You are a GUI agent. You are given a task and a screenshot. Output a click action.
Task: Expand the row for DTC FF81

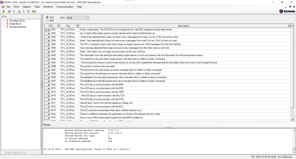point(49,118)
